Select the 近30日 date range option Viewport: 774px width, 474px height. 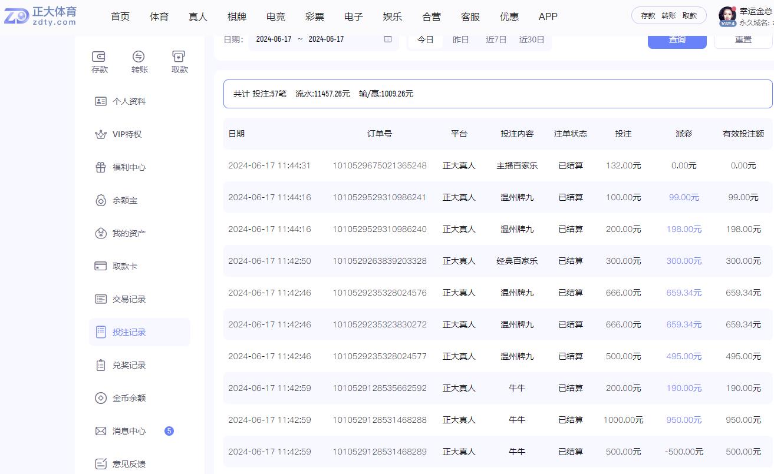[532, 39]
